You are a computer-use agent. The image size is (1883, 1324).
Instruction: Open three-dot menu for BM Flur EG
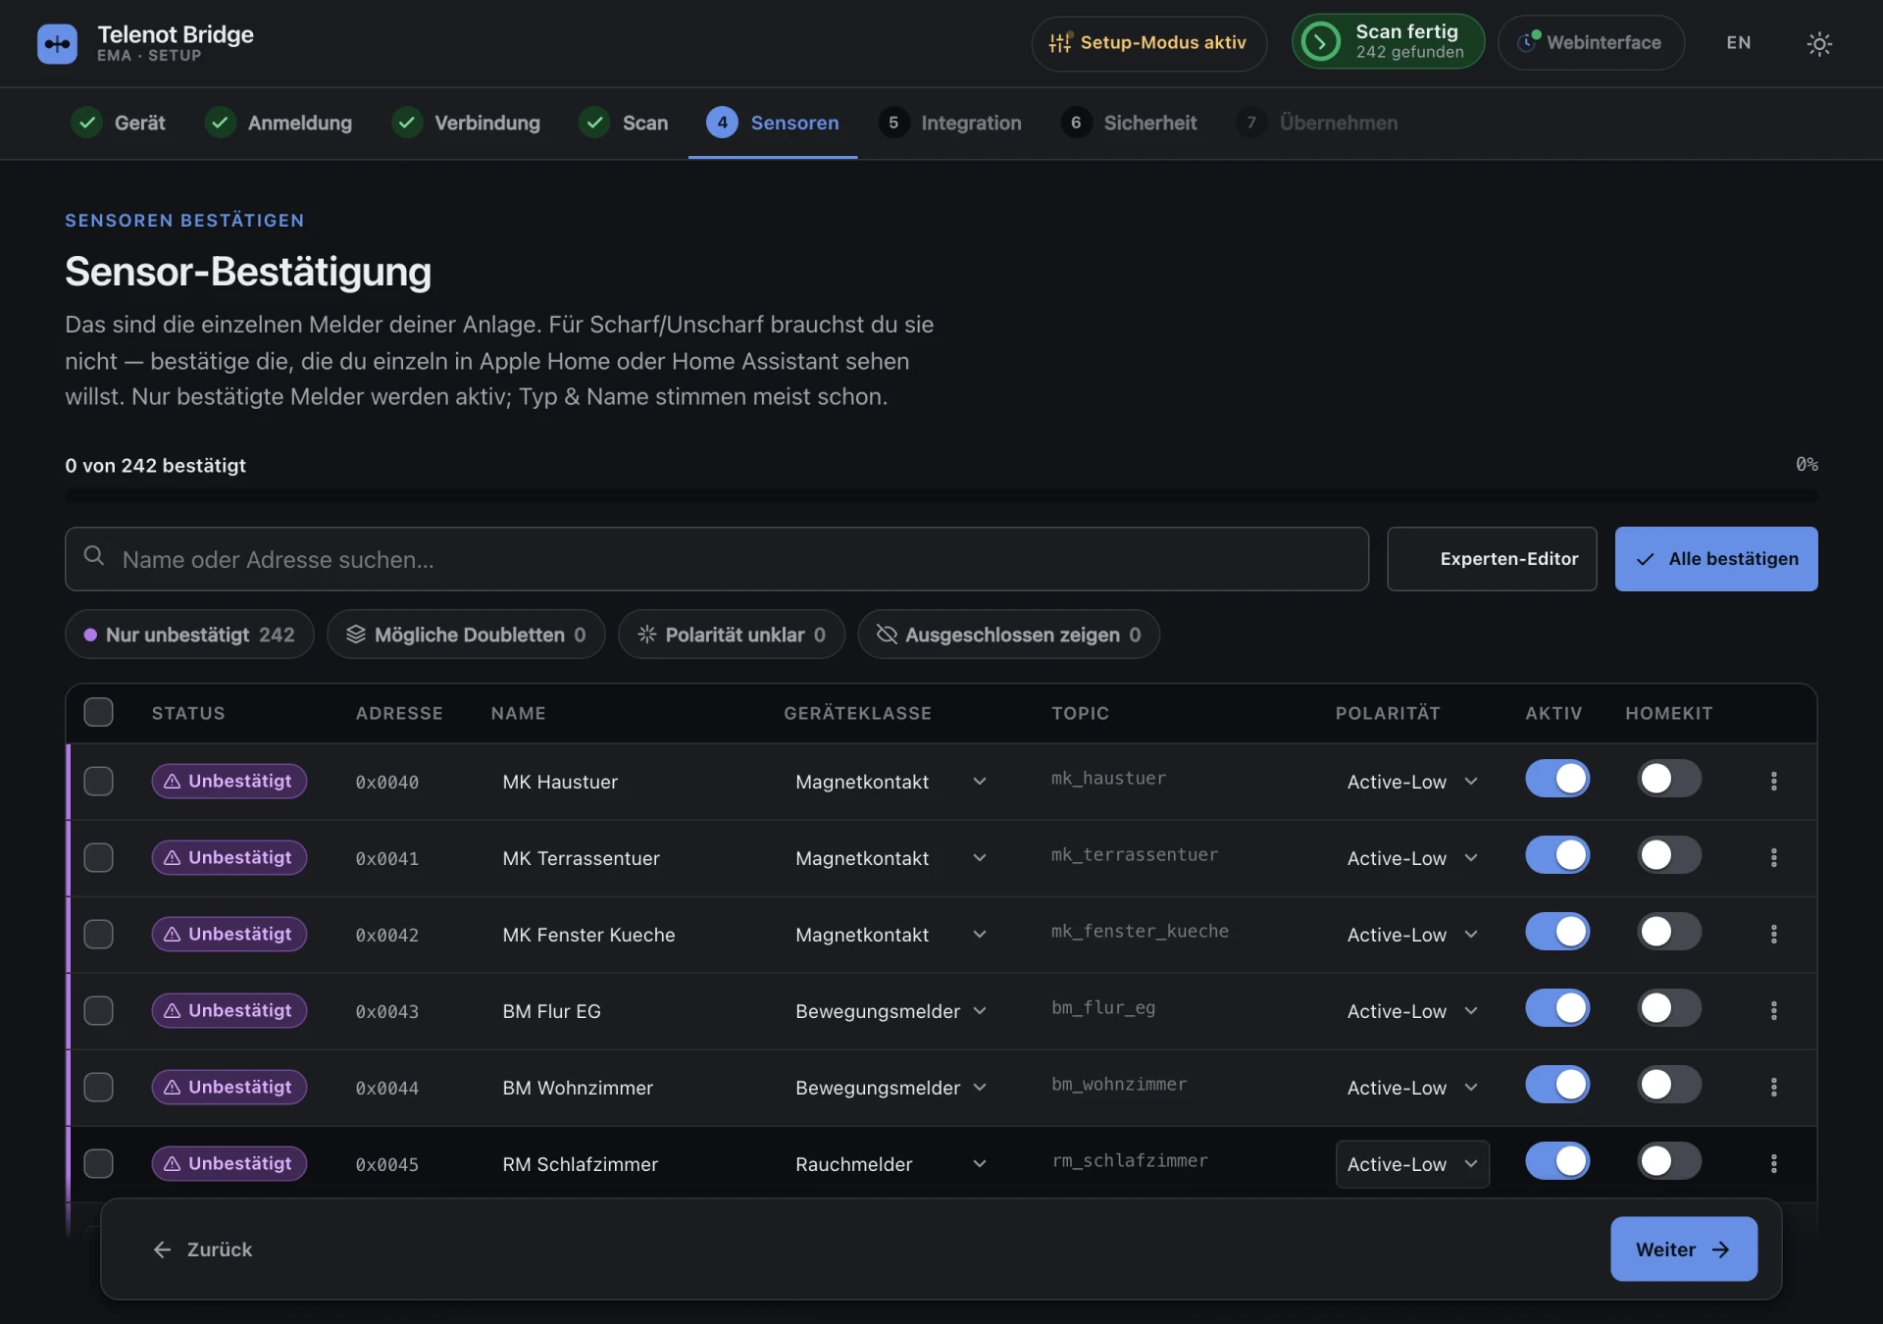[x=1773, y=1011]
